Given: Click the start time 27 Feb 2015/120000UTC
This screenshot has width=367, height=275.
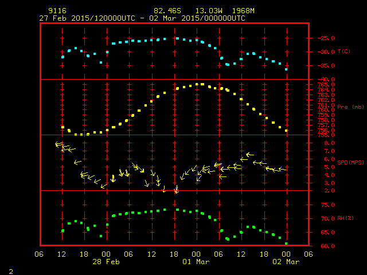Looking at the screenshot, I should 87,18.
